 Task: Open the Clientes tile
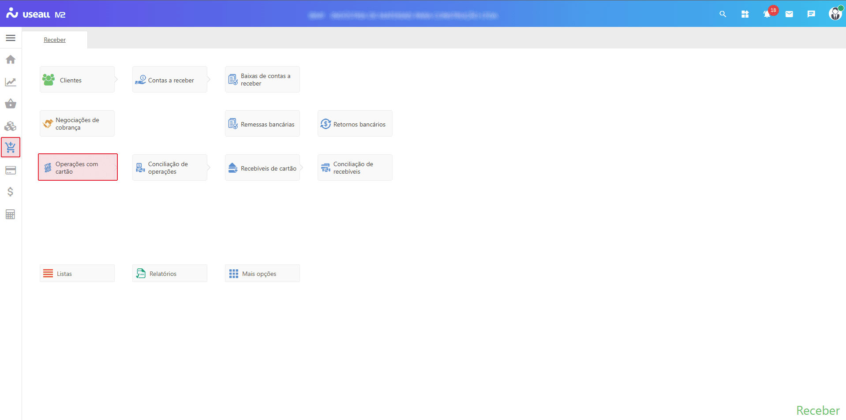77,80
